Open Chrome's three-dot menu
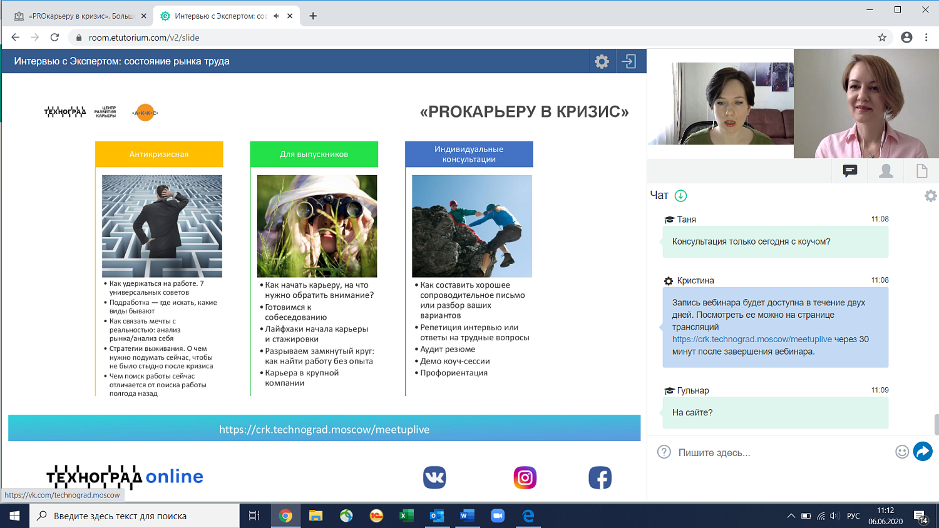Viewport: 939px width, 528px height. 926,38
